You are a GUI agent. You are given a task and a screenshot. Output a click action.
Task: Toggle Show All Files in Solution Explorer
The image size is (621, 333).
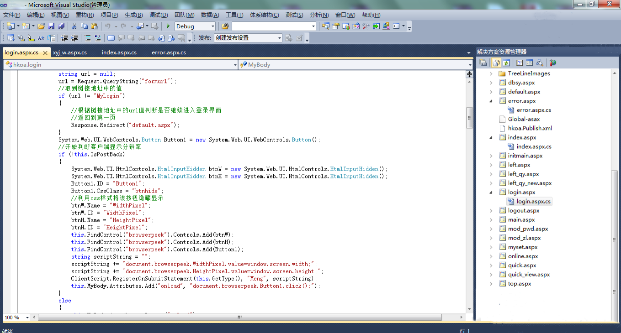point(496,62)
